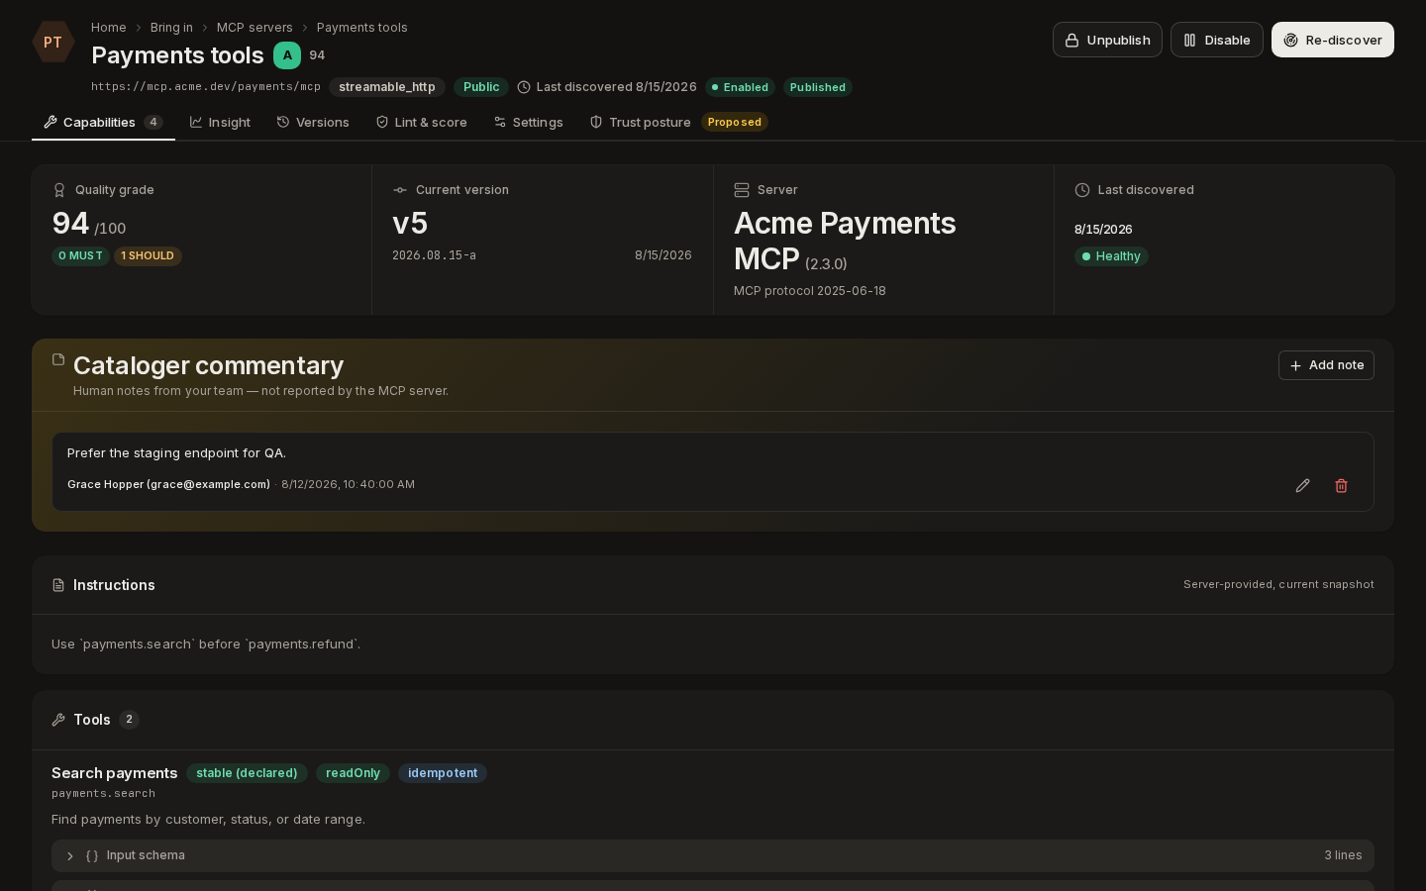Click the Published status badge
This screenshot has height=891, width=1426.
pos(818,87)
